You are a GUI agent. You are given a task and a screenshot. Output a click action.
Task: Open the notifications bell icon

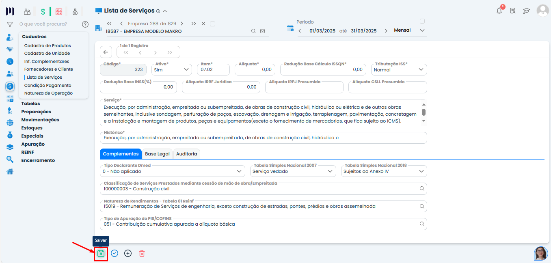point(499,11)
